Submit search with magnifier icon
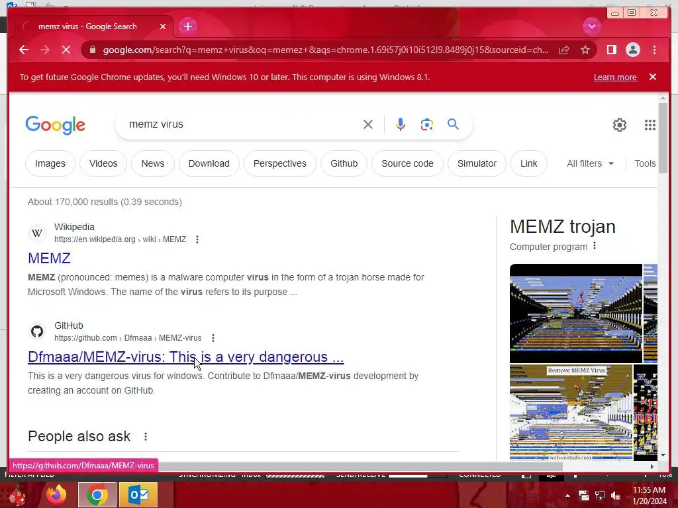The image size is (678, 508). coord(453,124)
